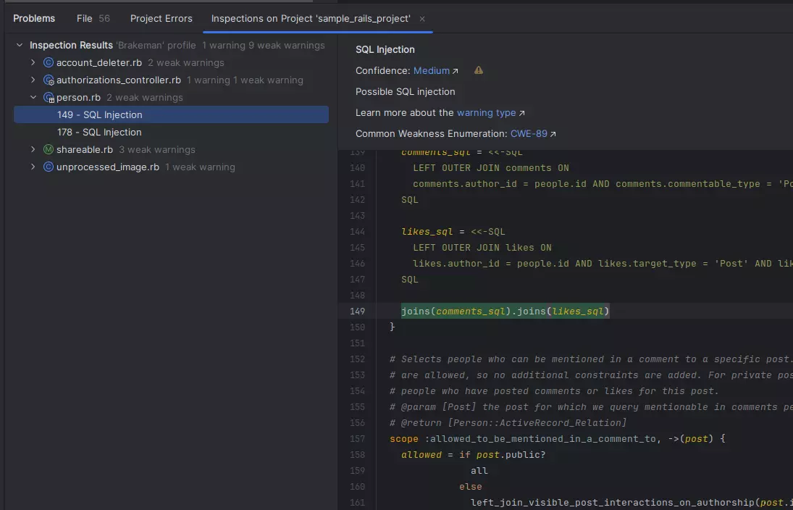
Task: Expand unprocessed_image.rb node
Action: (33, 167)
